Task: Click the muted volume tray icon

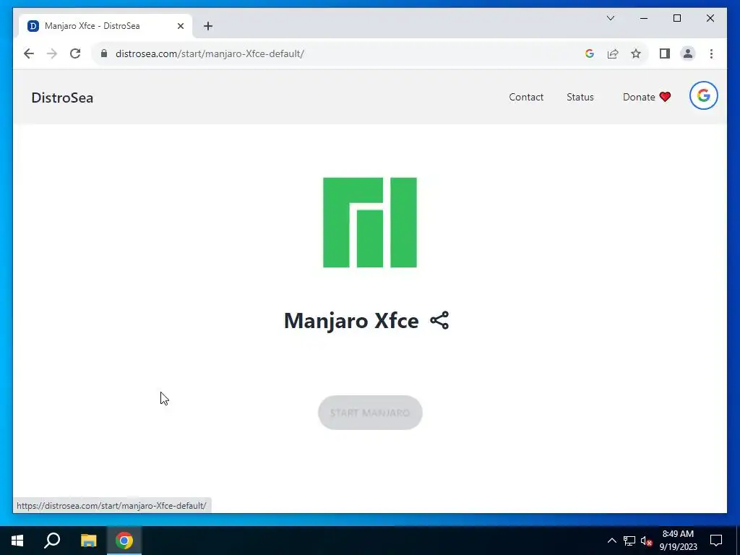Action: [646, 541]
